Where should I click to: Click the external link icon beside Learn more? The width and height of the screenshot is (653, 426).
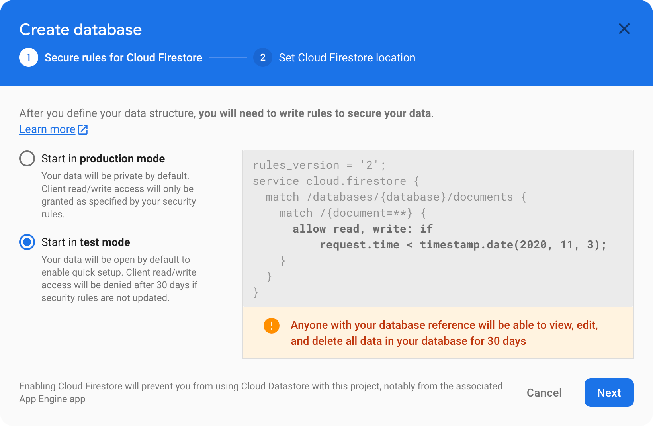(83, 129)
